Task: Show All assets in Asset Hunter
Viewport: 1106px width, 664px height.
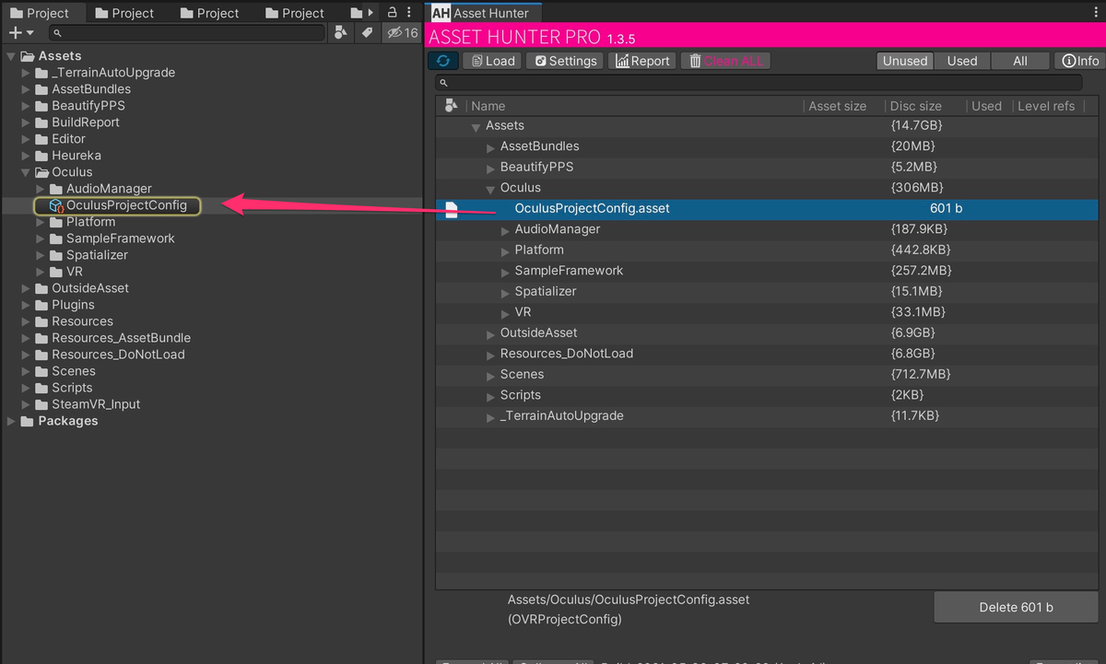Action: 1020,61
